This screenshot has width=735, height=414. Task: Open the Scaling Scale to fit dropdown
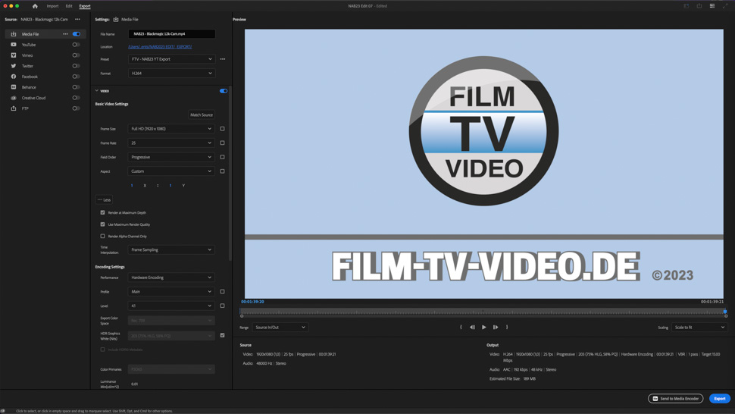[699, 328]
